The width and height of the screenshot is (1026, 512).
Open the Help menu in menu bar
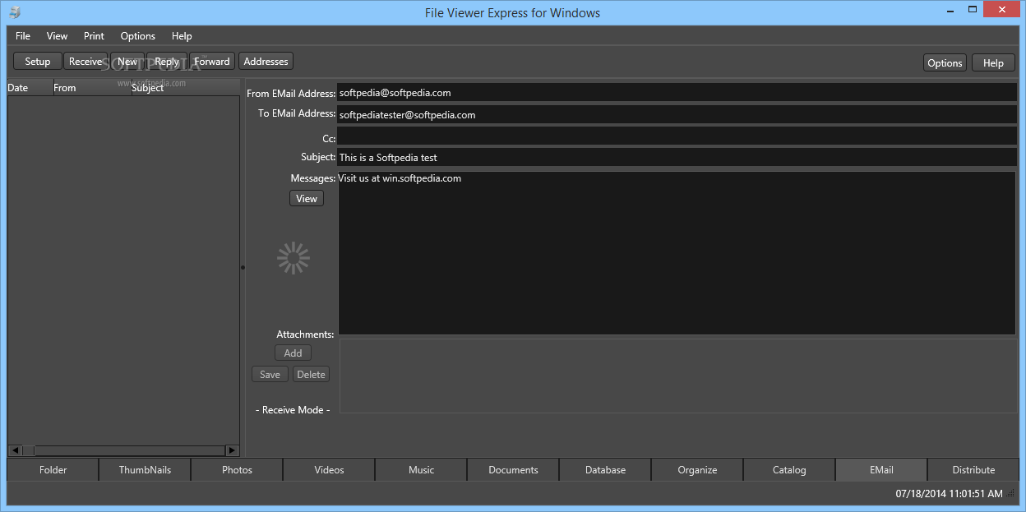pos(182,36)
